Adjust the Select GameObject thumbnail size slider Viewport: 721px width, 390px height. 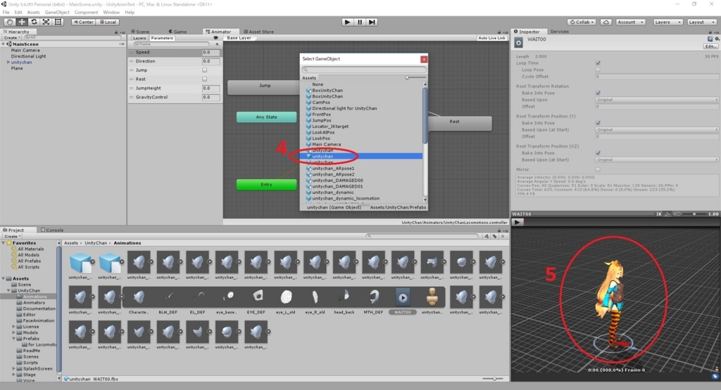407,78
